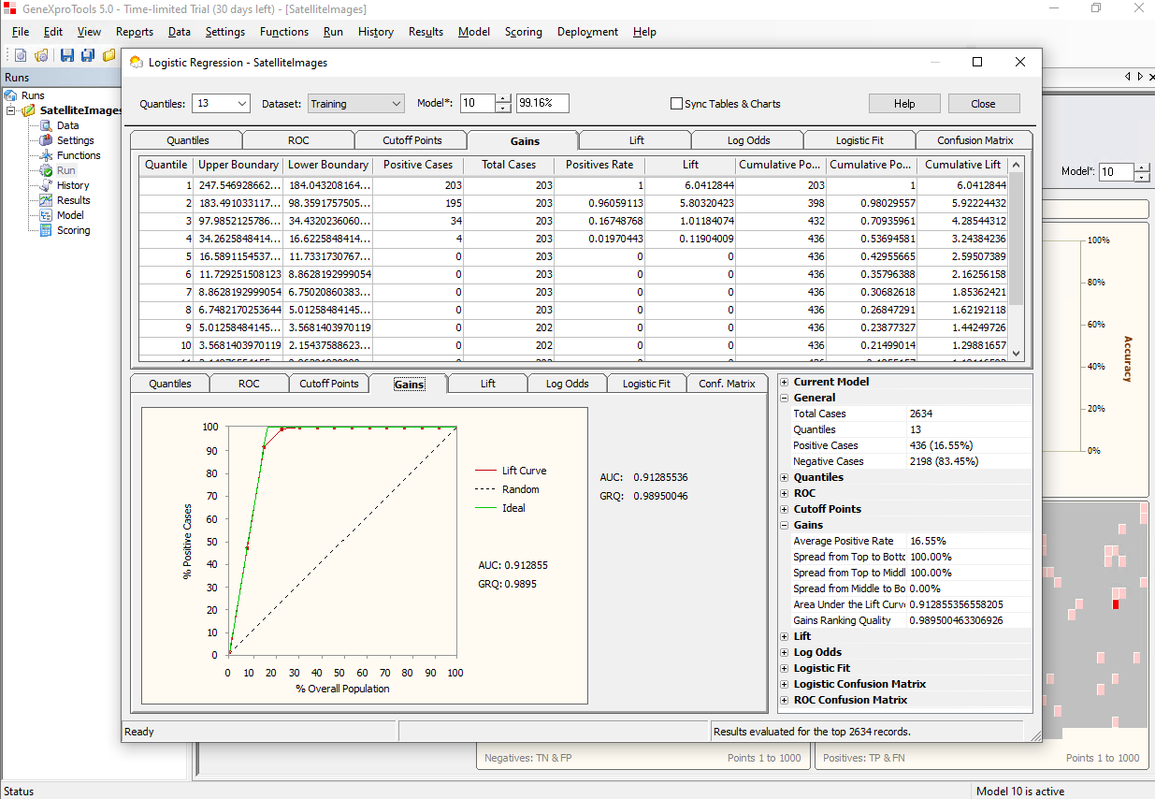Open the Quantiles dropdown set to 13
This screenshot has width=1155, height=799.
[x=221, y=104]
